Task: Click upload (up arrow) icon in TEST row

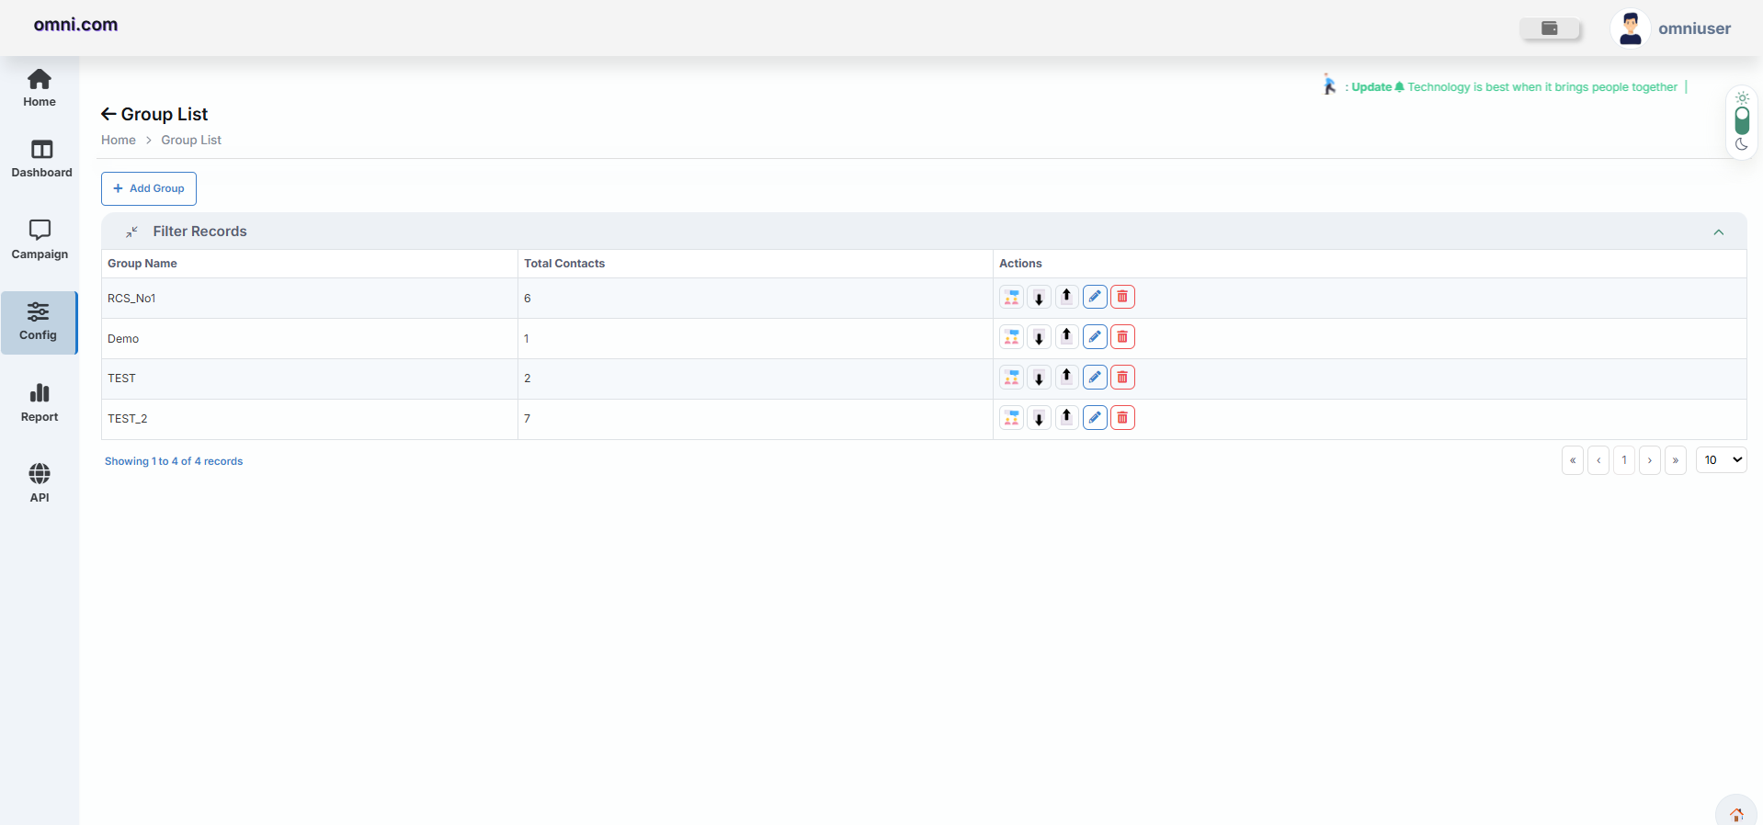Action: [1066, 378]
